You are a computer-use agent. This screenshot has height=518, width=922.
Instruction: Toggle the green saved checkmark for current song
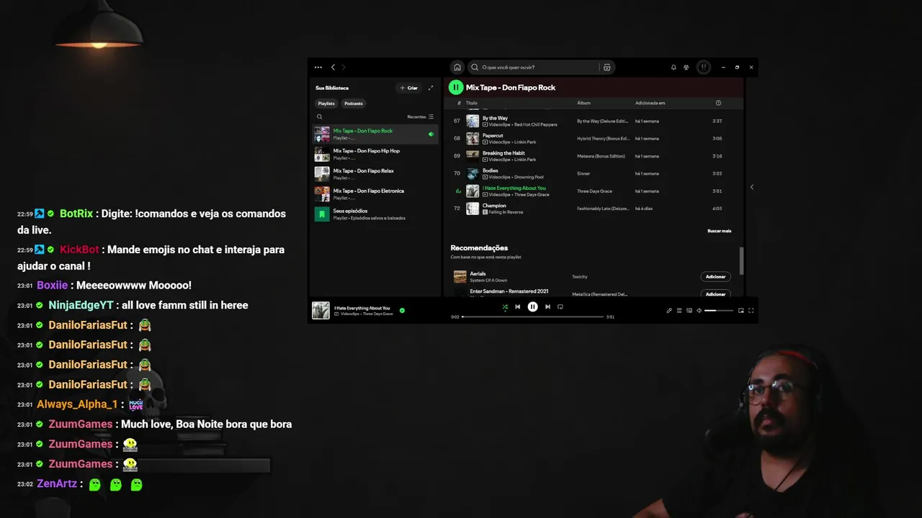point(402,311)
